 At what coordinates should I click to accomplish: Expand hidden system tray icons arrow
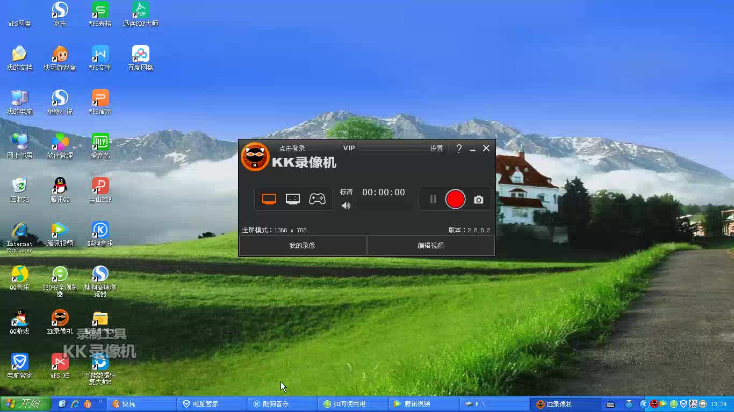[644, 404]
